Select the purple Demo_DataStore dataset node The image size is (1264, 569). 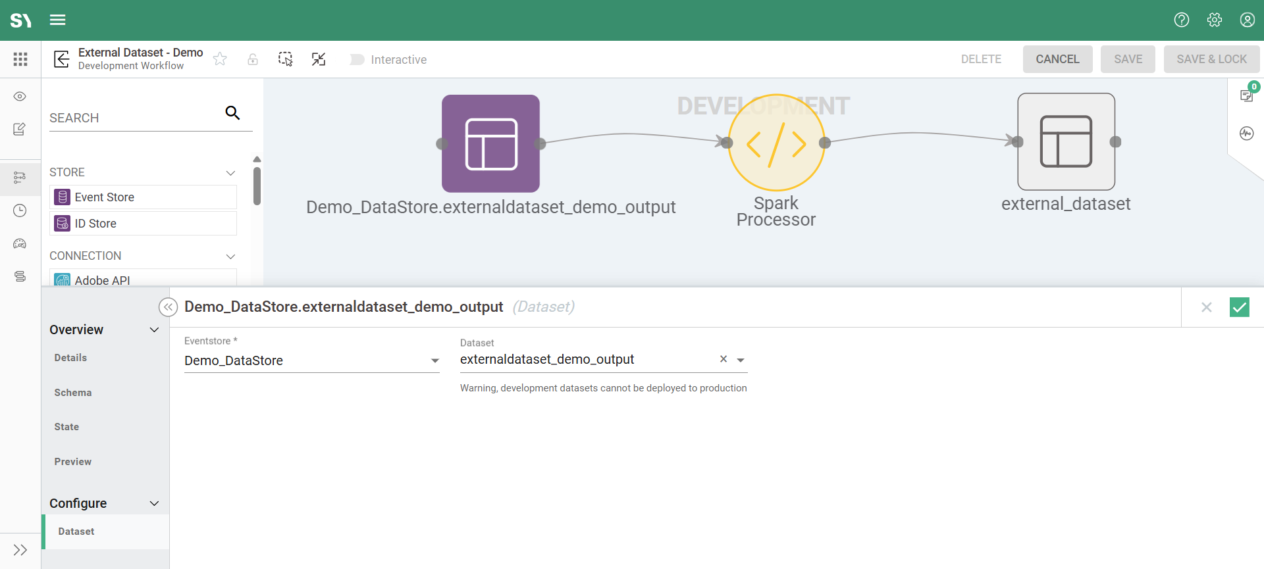[490, 143]
